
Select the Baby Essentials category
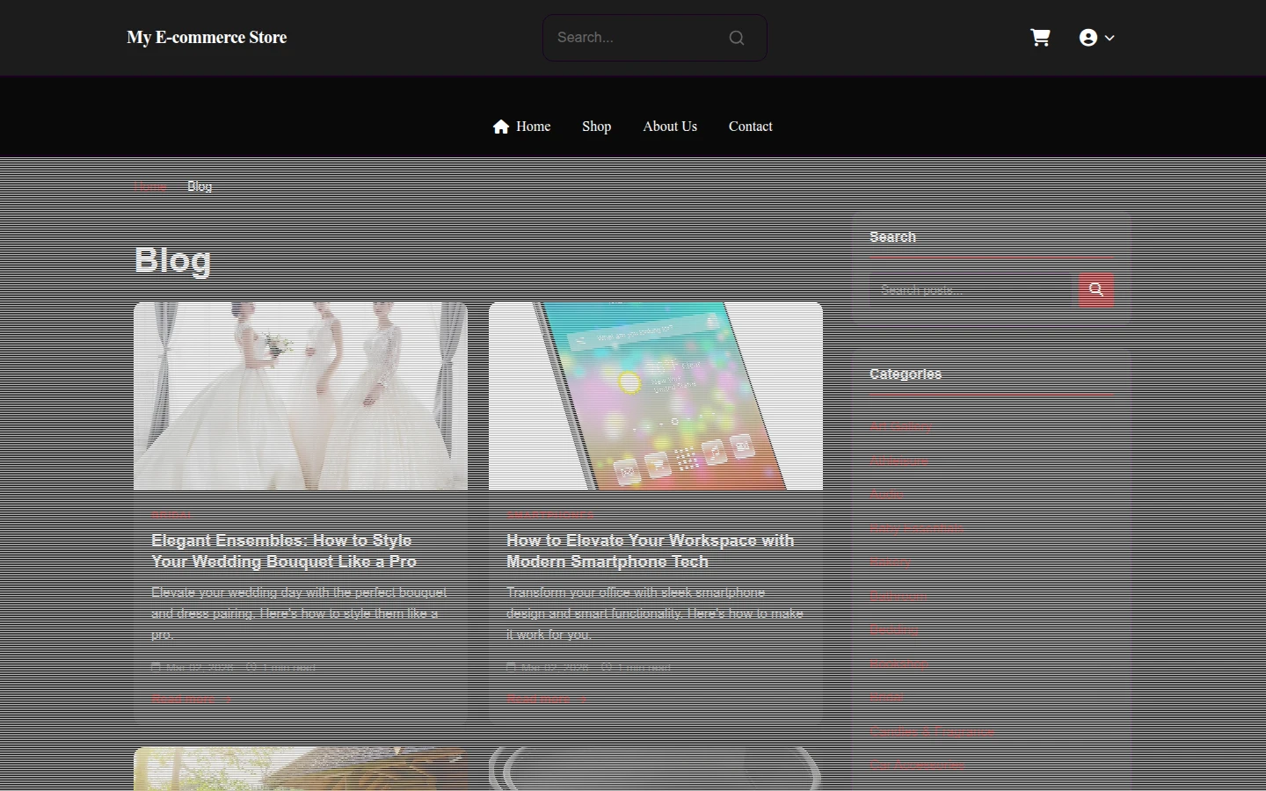pos(916,529)
